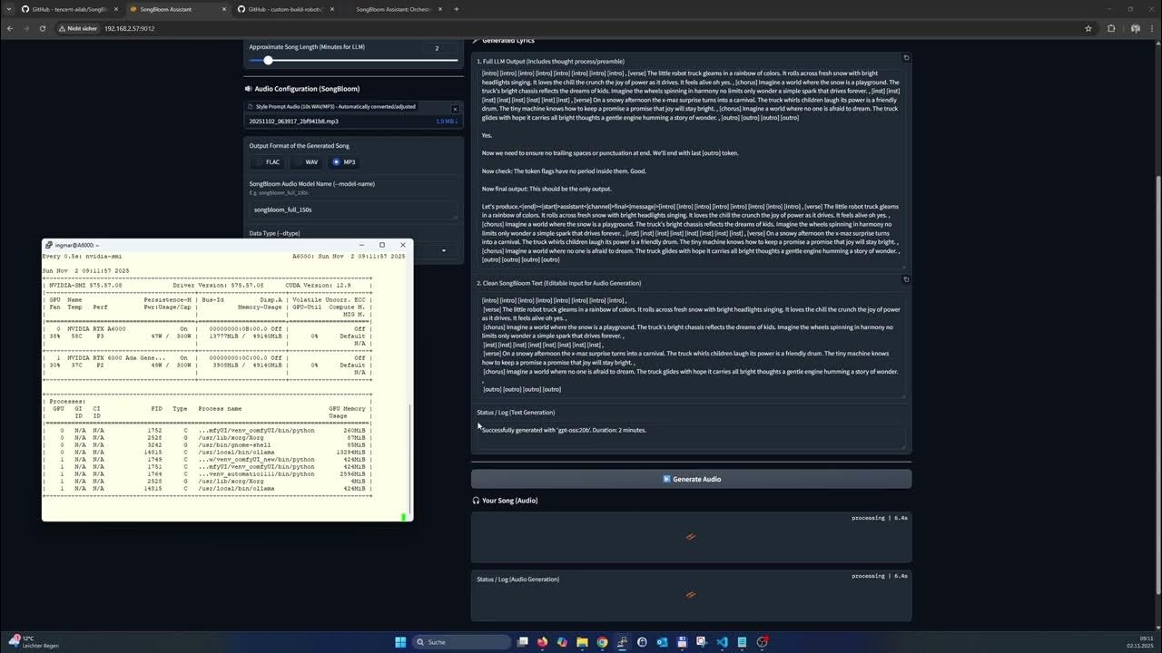Open the PuTTY terminal title-bar icon menu

[x=49, y=245]
